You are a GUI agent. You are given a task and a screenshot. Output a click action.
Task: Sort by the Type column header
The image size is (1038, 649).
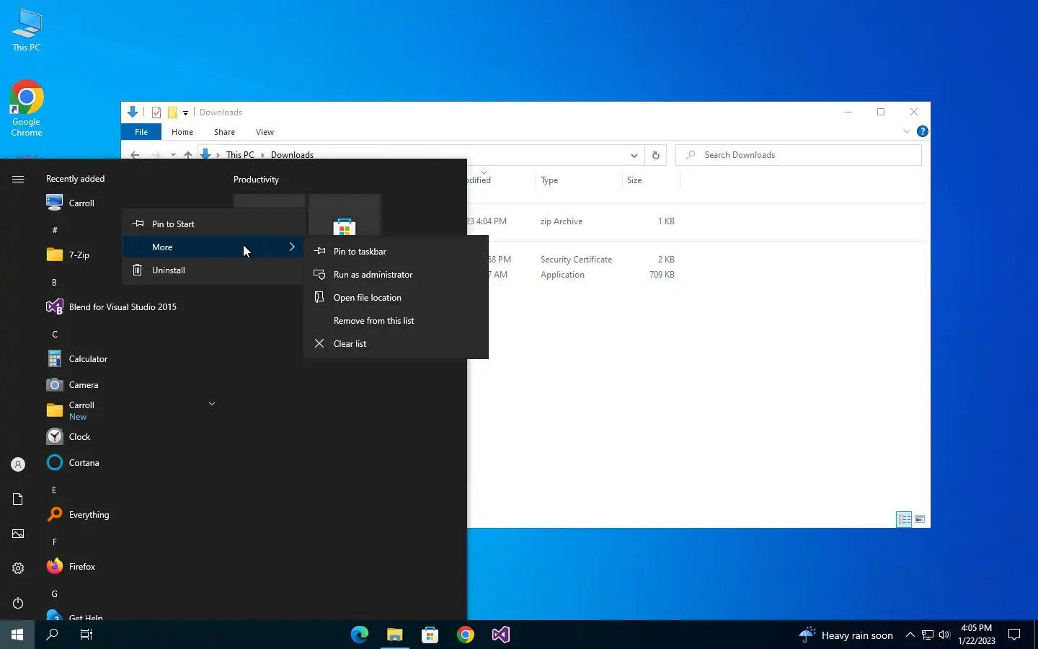pyautogui.click(x=579, y=180)
